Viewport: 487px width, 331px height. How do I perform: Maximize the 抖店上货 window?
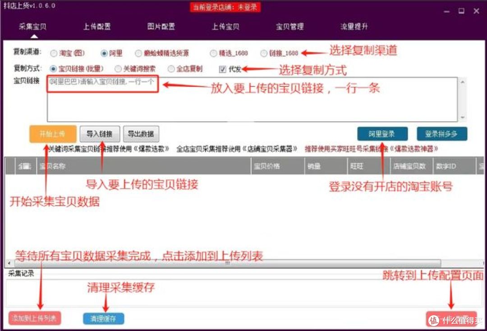click(x=462, y=11)
